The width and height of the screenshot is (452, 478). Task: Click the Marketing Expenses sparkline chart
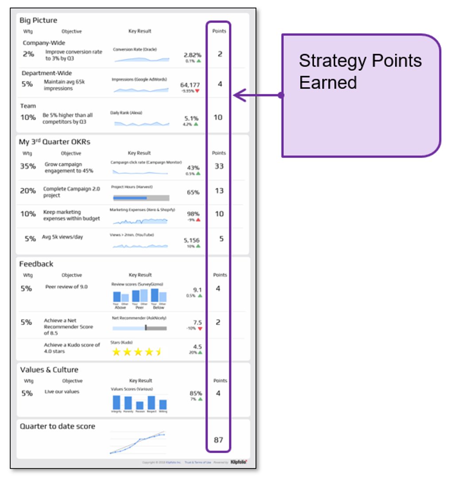point(140,220)
